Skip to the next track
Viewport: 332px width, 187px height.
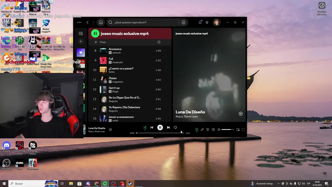(168, 128)
